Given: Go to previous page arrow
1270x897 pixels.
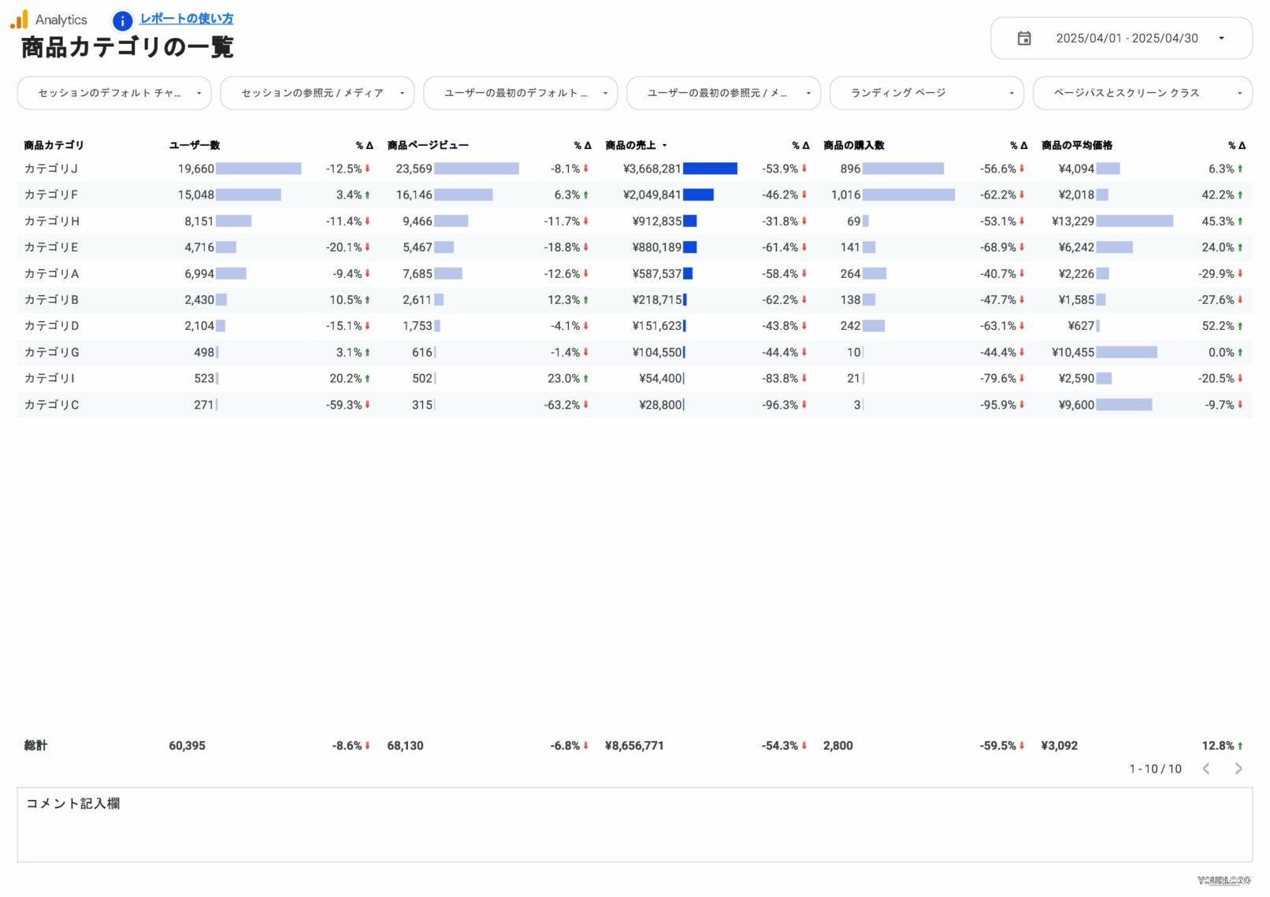Looking at the screenshot, I should click(1205, 769).
